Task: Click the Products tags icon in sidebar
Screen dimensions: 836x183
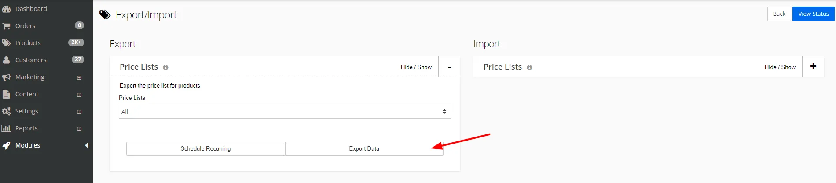Action: pos(6,43)
